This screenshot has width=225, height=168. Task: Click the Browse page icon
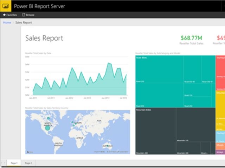24,15
